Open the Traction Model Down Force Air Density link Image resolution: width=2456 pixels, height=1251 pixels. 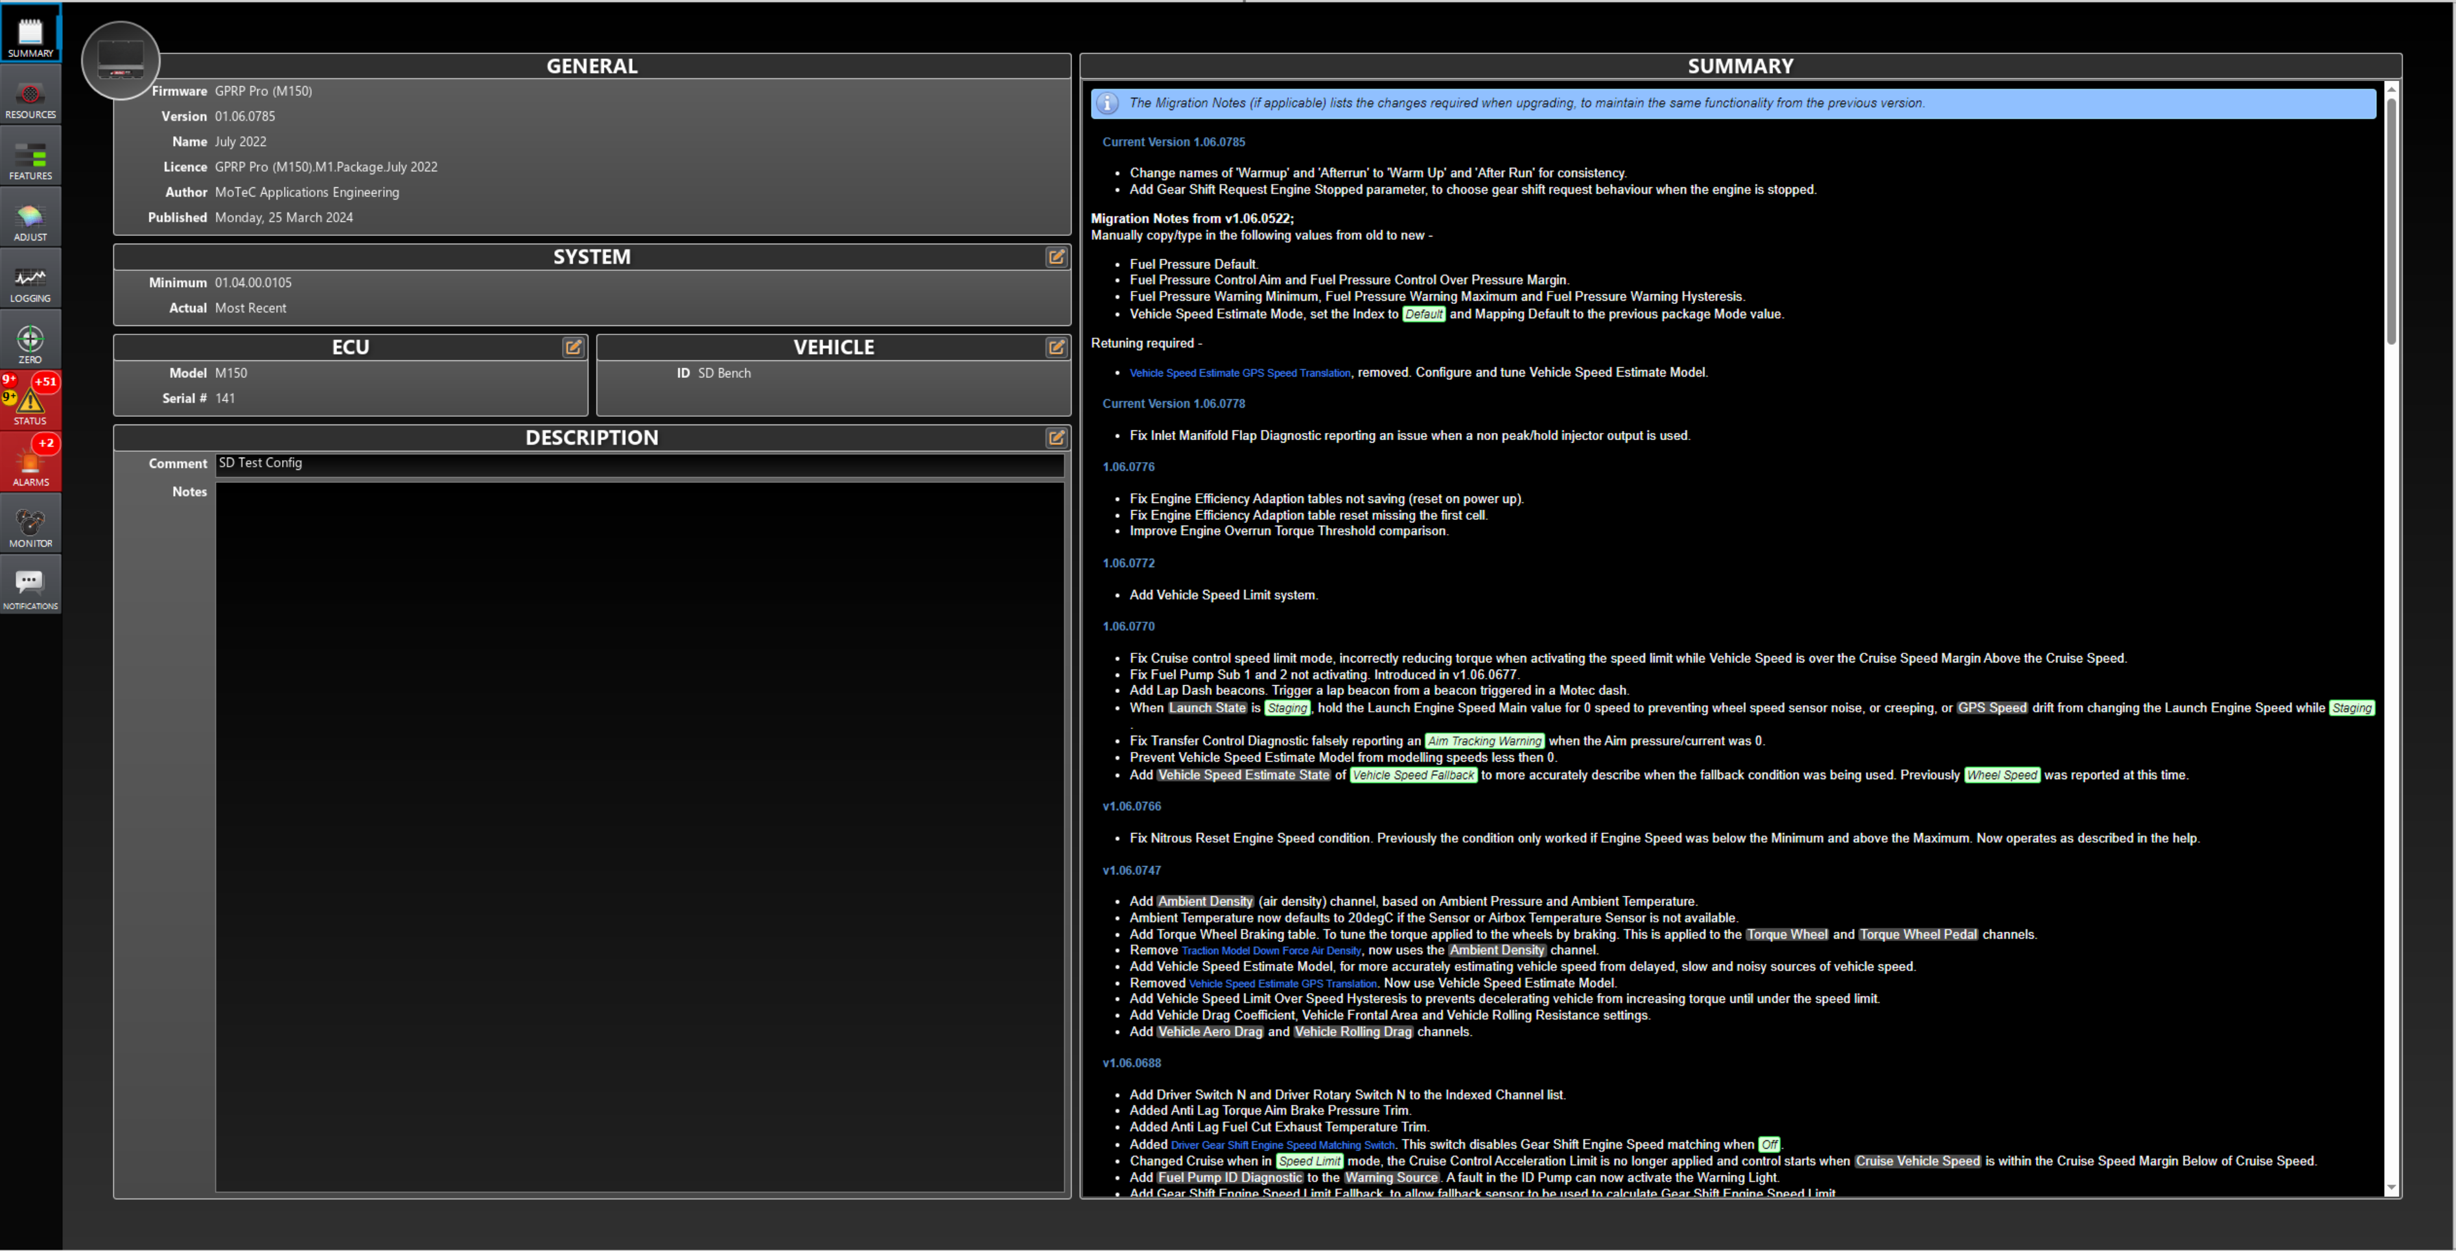tap(1271, 951)
